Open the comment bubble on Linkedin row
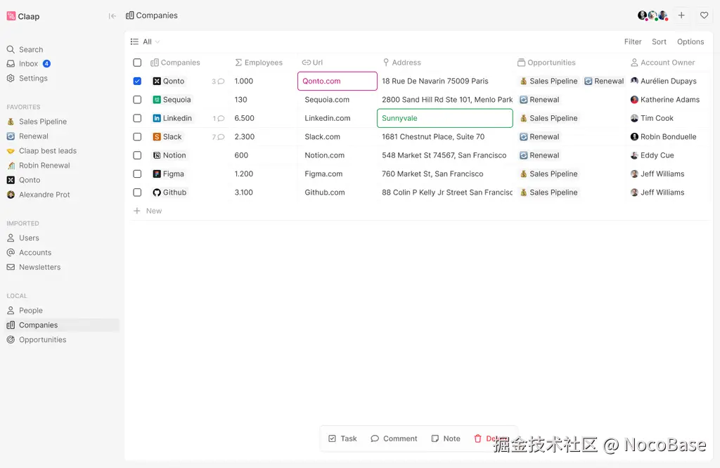Screen dimensions: 720x468 [221, 118]
